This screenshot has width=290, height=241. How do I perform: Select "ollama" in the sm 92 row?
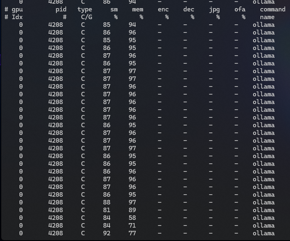click(264, 233)
